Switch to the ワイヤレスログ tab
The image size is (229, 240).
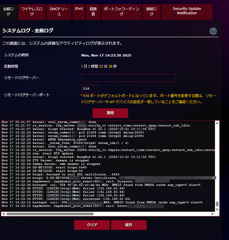(32, 12)
